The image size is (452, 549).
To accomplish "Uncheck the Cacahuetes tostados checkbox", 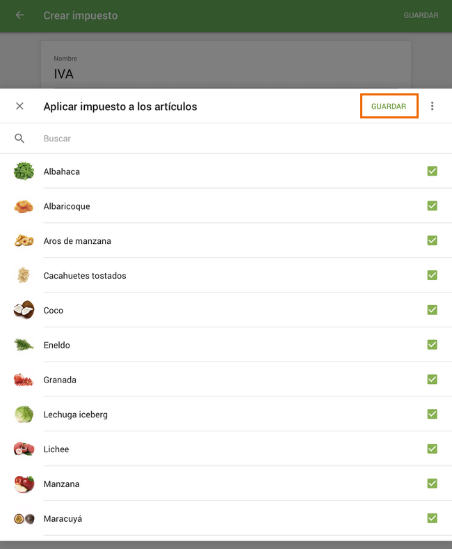I will (432, 275).
